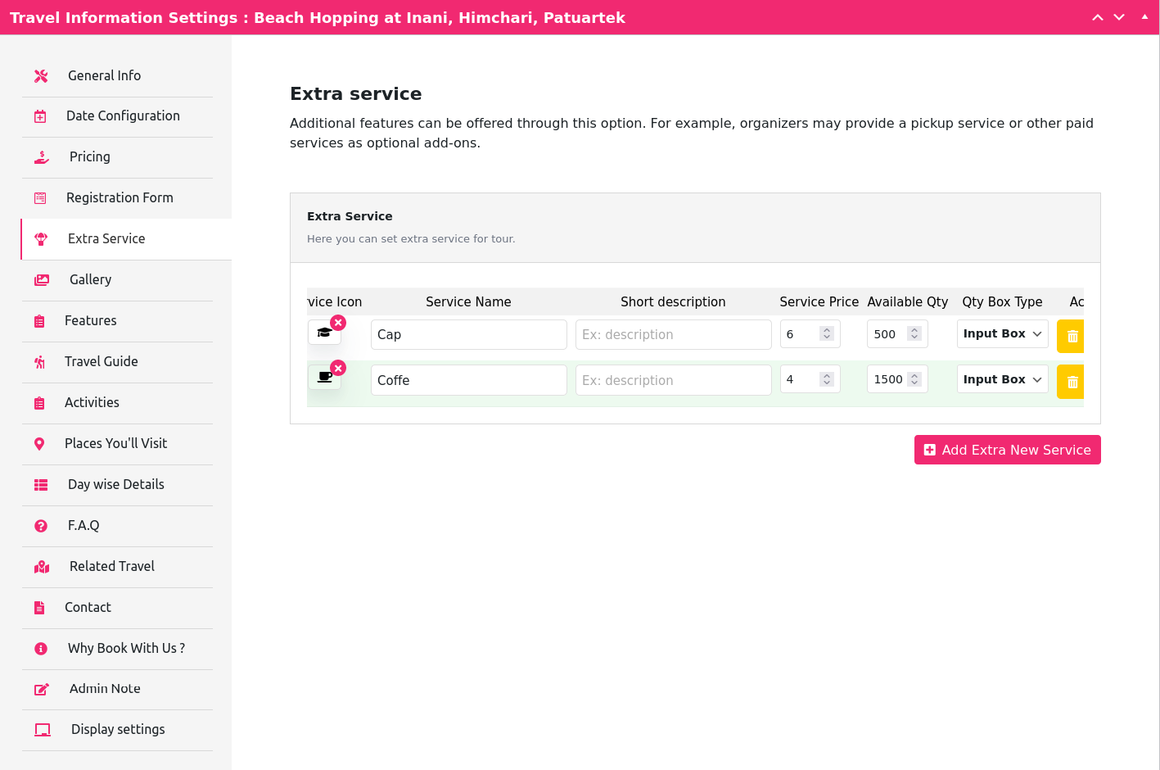The width and height of the screenshot is (1160, 770).
Task: Open the Contact tab
Action: (x=117, y=608)
